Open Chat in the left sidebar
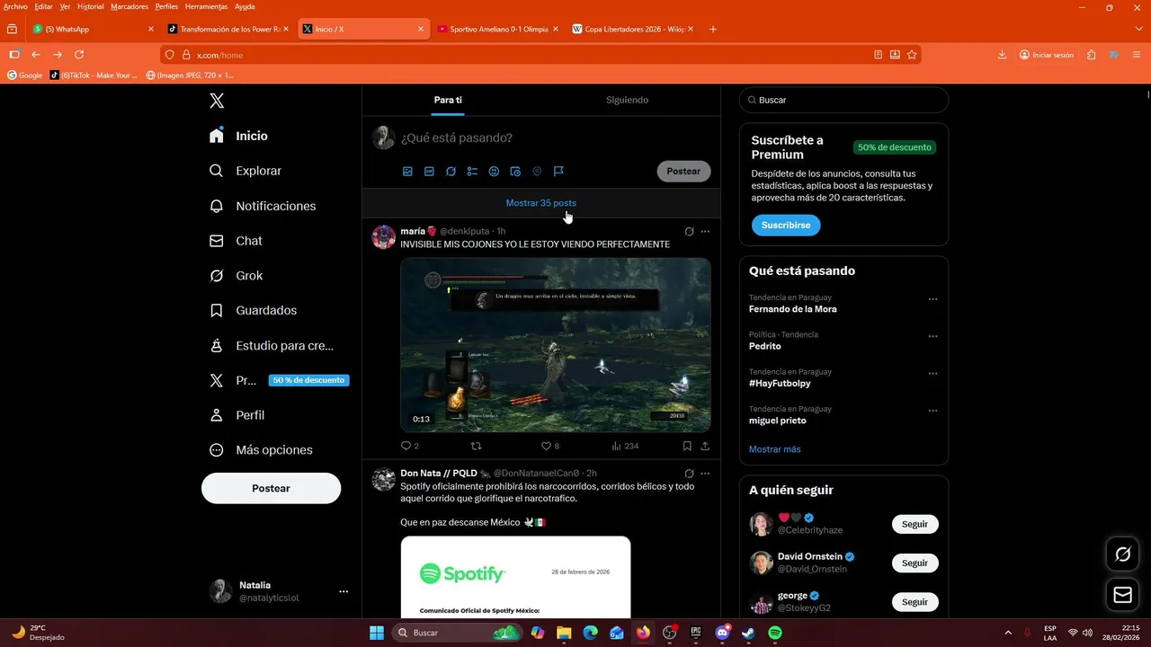Viewport: 1151px width, 647px height. click(236, 241)
